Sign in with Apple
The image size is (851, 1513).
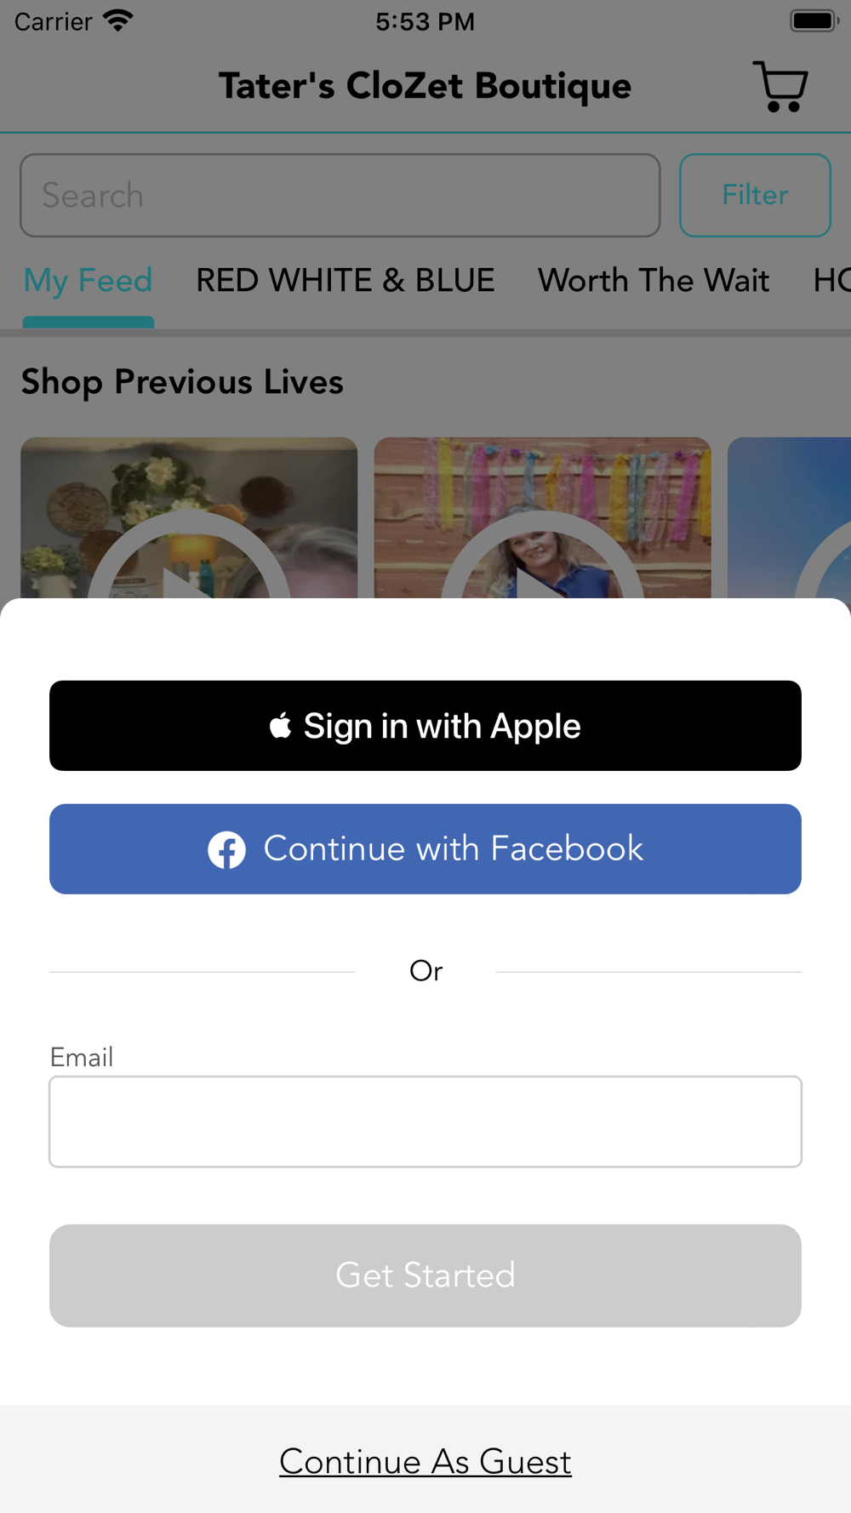425,726
